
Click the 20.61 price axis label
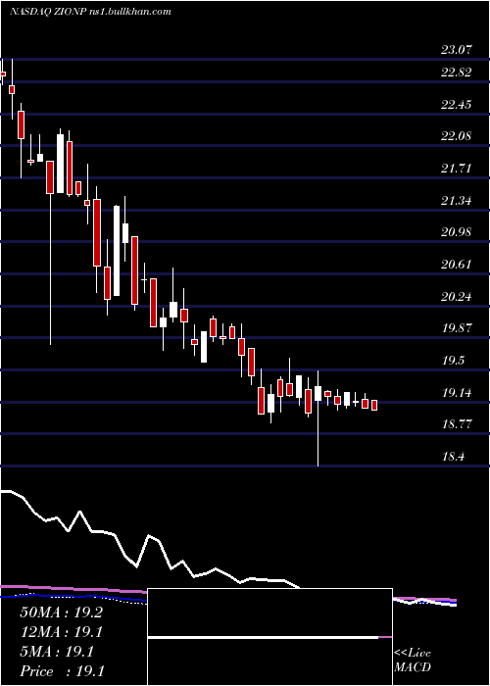coord(457,265)
